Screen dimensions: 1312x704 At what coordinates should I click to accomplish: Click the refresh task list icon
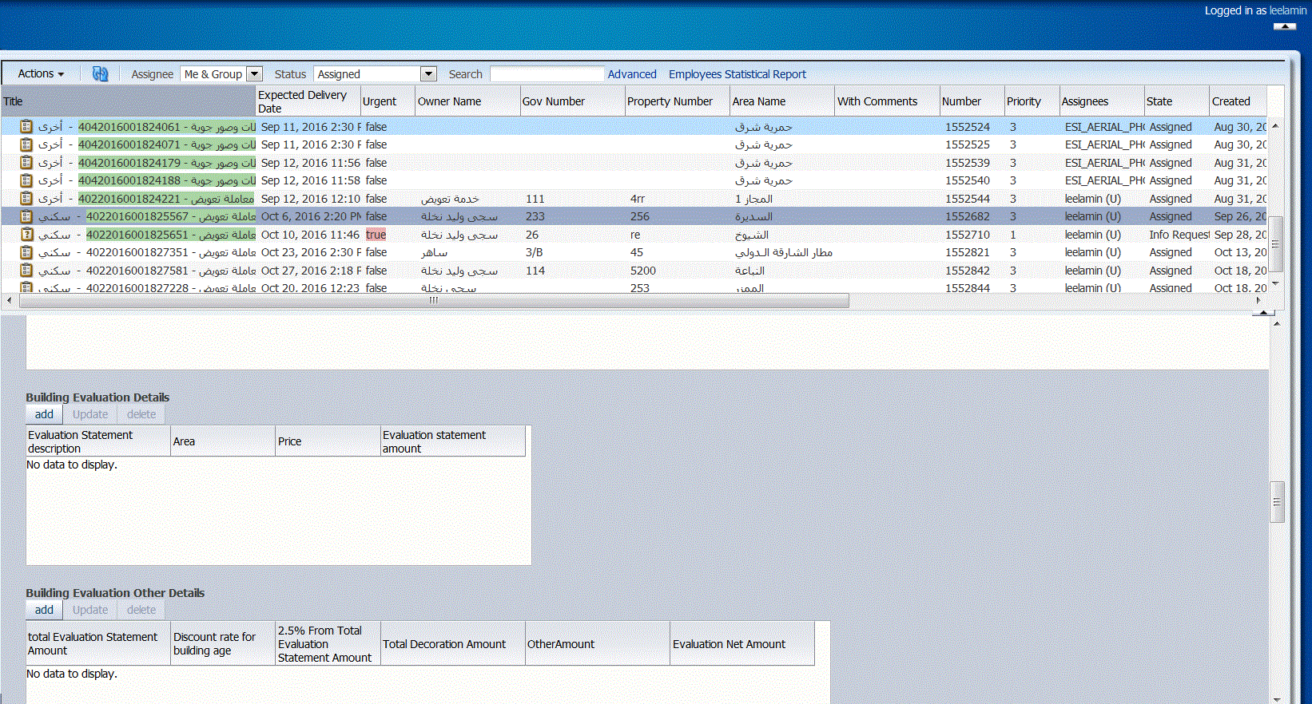[100, 73]
